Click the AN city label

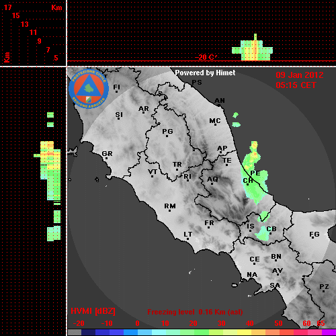[220, 101]
